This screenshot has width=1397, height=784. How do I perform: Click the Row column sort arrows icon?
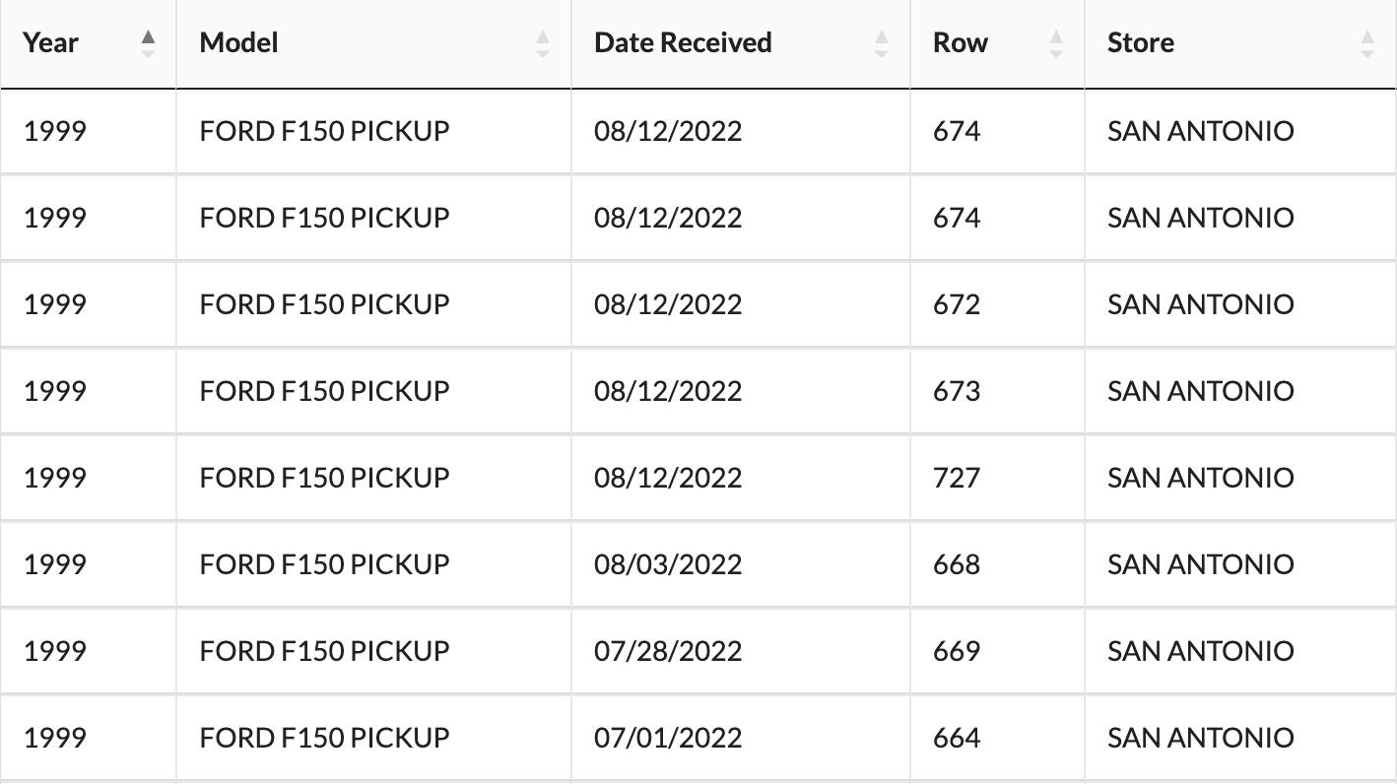[1056, 43]
